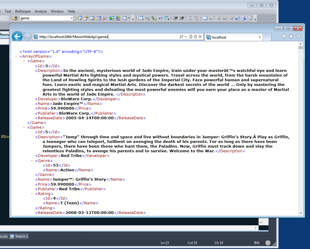Collapse the Rating XML node

point(32,194)
